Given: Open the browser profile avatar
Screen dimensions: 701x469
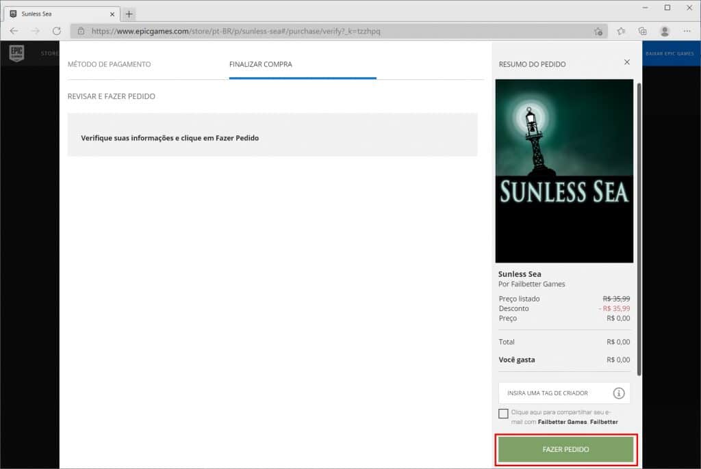Looking at the screenshot, I should click(x=665, y=31).
